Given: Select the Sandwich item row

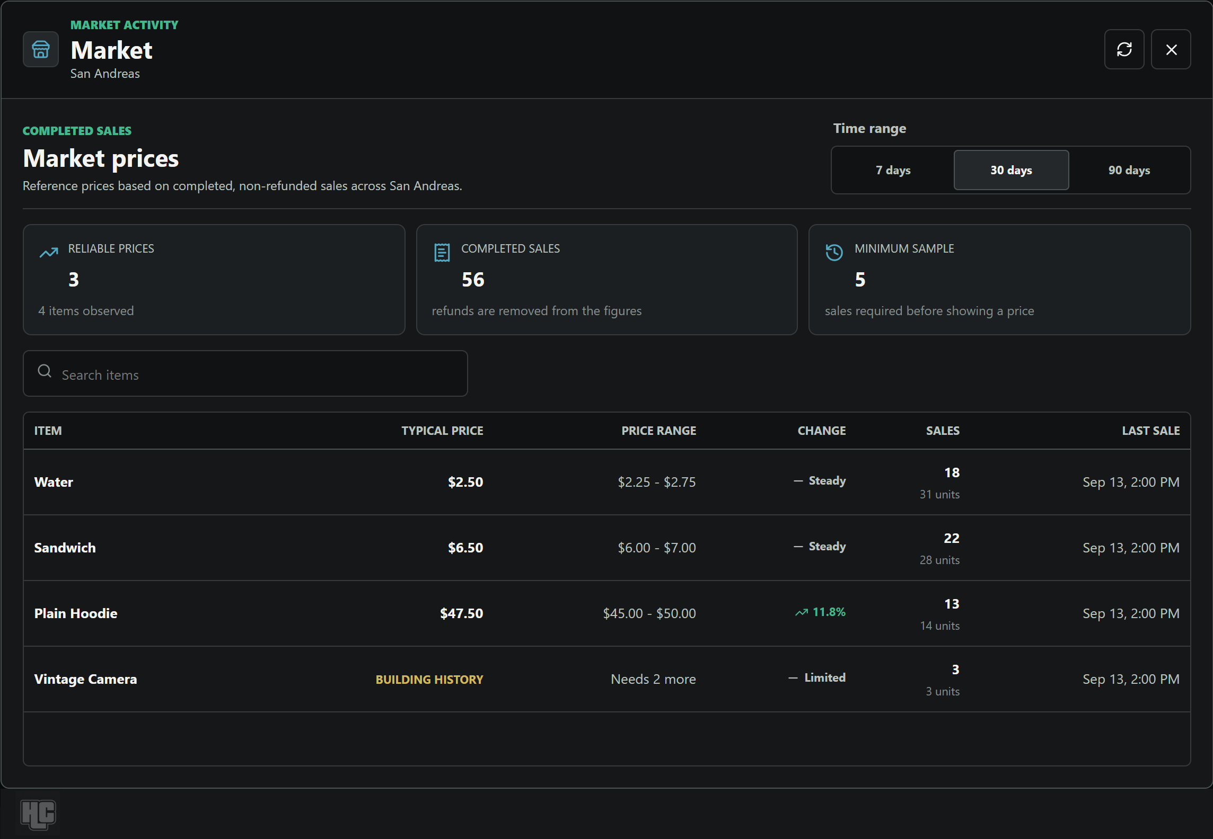Looking at the screenshot, I should 607,548.
